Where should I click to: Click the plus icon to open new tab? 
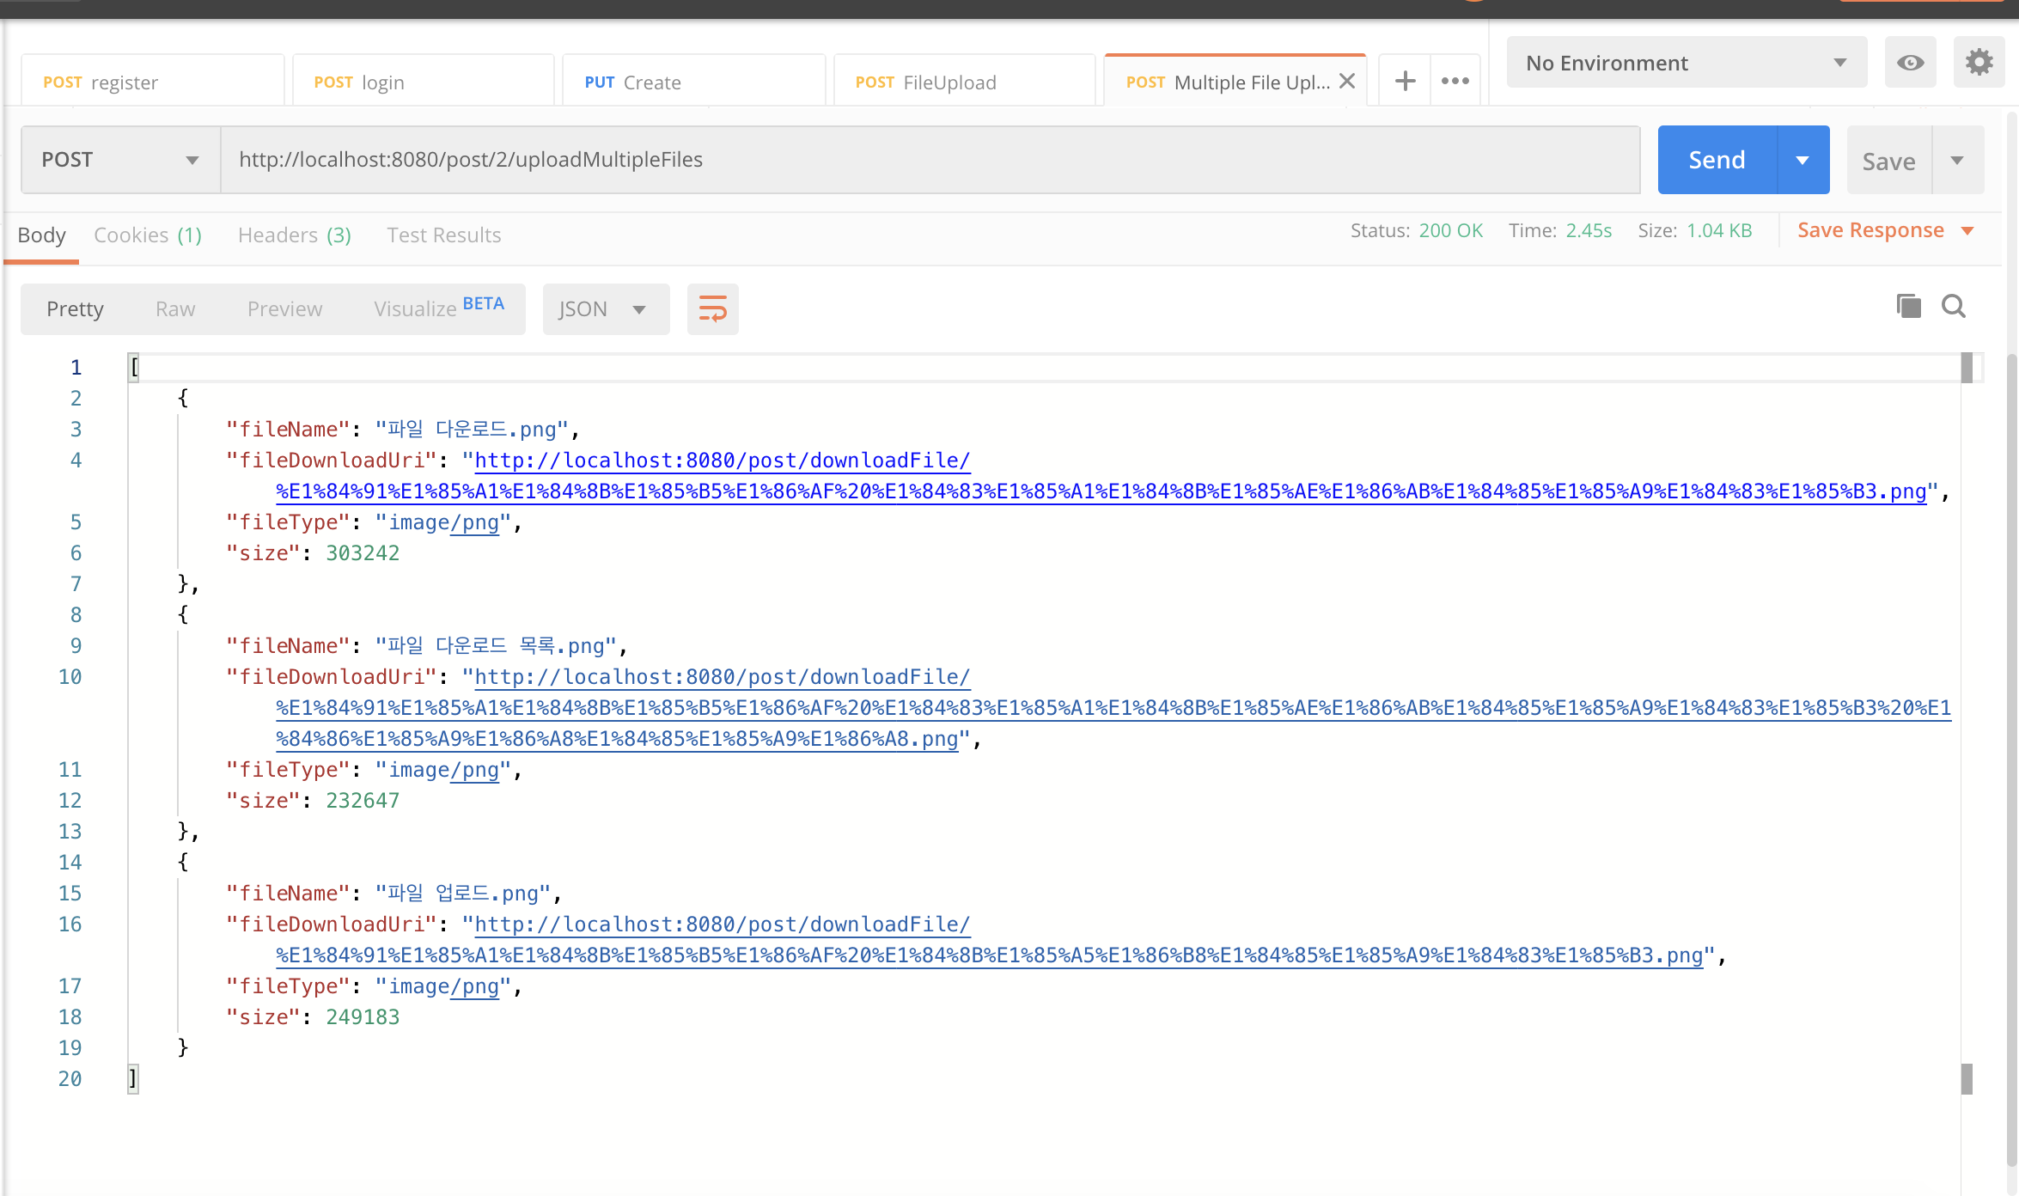[x=1405, y=82]
